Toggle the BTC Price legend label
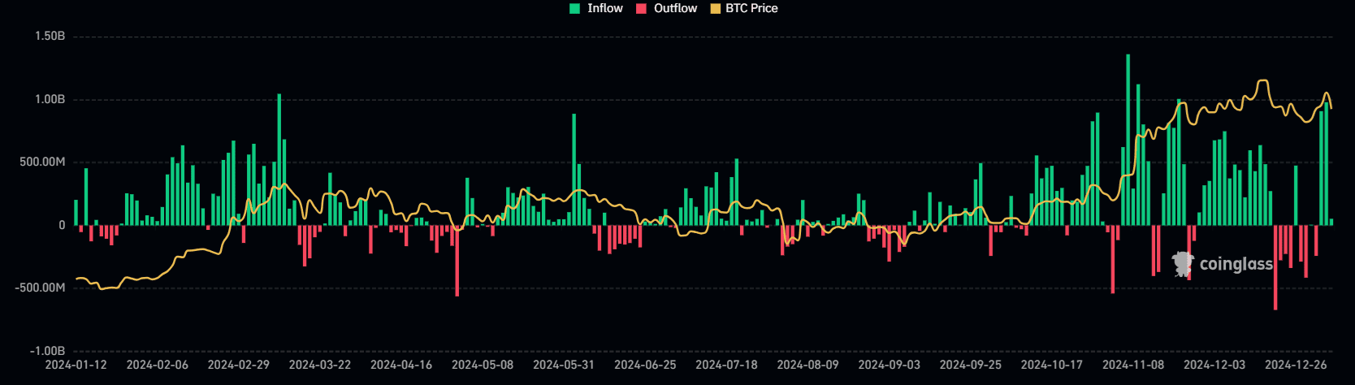Viewport: 1355px width, 385px height. 751,8
